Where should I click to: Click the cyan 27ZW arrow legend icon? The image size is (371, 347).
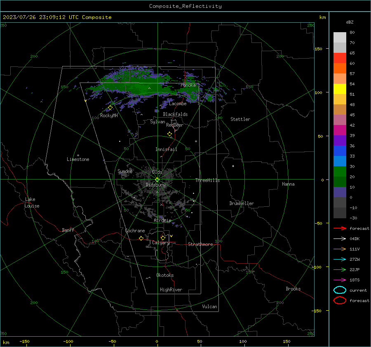point(340,260)
